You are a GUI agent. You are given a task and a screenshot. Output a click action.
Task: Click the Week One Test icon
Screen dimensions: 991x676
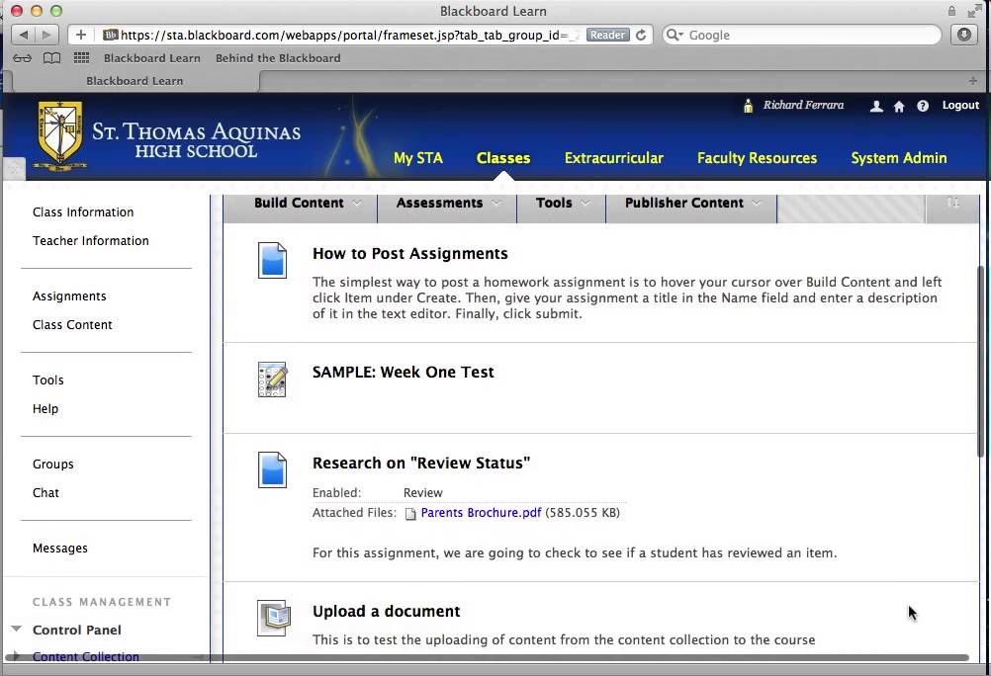[x=272, y=380]
